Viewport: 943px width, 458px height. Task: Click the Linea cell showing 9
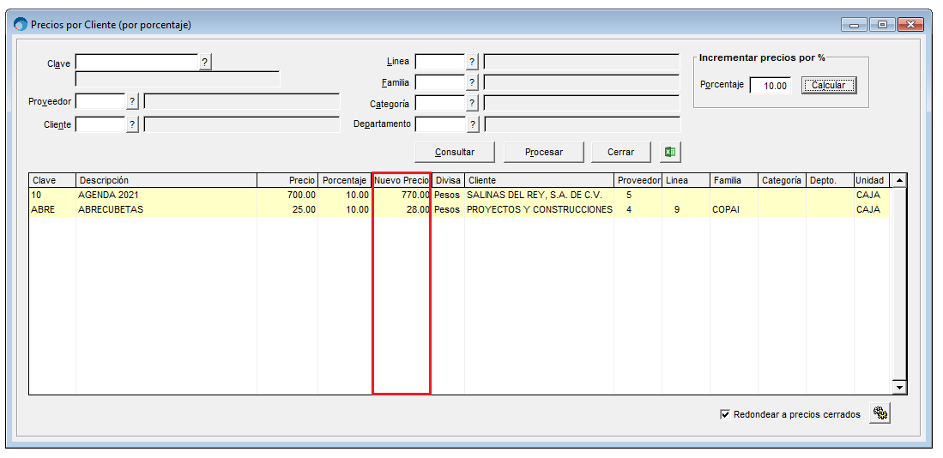pos(686,210)
